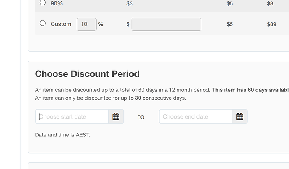Click the 90% option label
This screenshot has width=289, height=169.
click(x=57, y=3)
